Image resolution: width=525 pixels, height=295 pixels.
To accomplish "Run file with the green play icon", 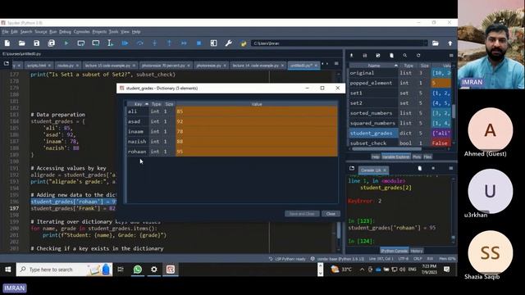I will click(66, 43).
